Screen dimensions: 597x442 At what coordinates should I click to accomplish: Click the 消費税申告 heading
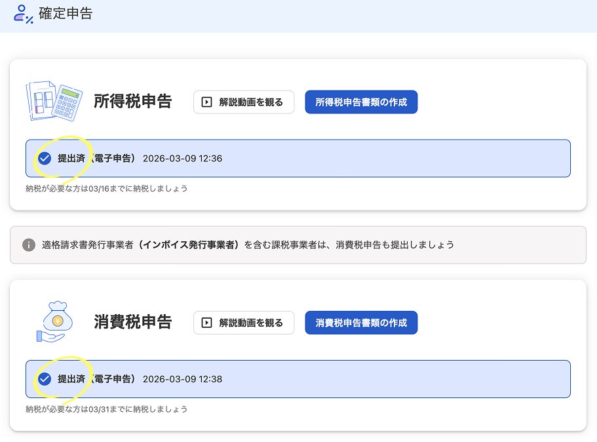point(133,322)
